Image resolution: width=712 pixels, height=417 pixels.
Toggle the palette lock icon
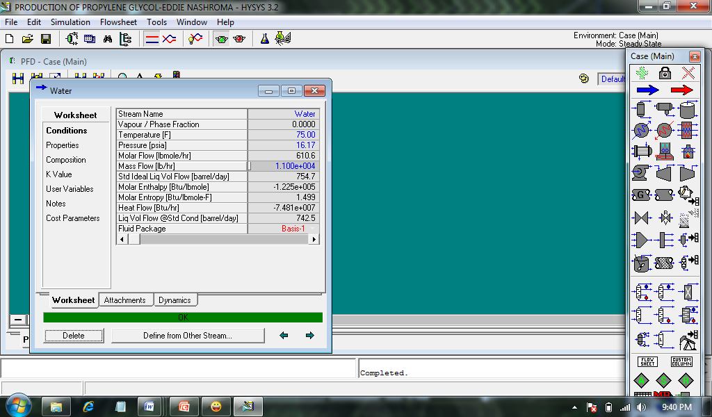pyautogui.click(x=665, y=72)
